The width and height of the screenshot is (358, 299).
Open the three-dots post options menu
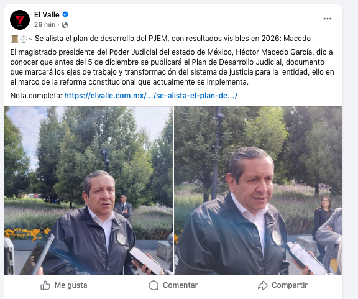pos(328,19)
